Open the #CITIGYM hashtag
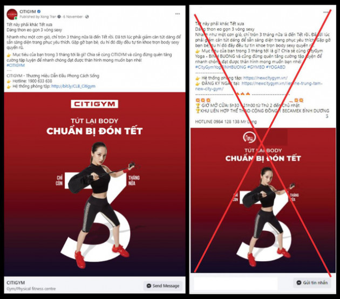This screenshot has width=340, height=299. 16,65
